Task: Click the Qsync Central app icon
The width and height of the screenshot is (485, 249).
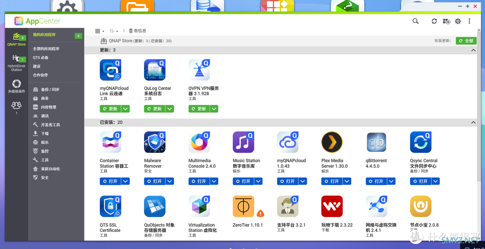Action: pyautogui.click(x=421, y=142)
